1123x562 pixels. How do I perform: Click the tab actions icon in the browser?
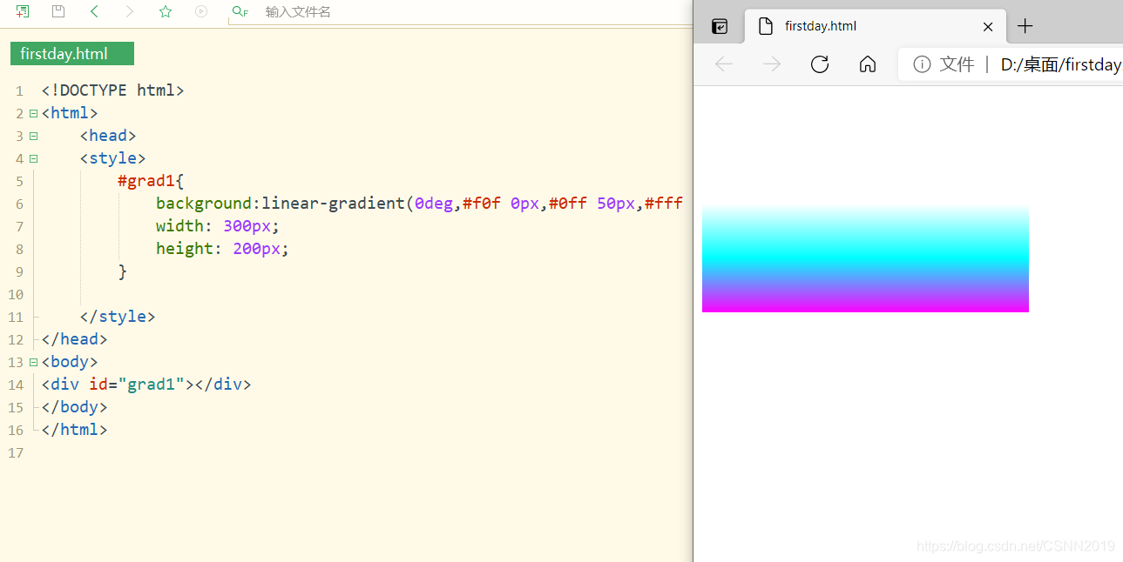pos(720,26)
